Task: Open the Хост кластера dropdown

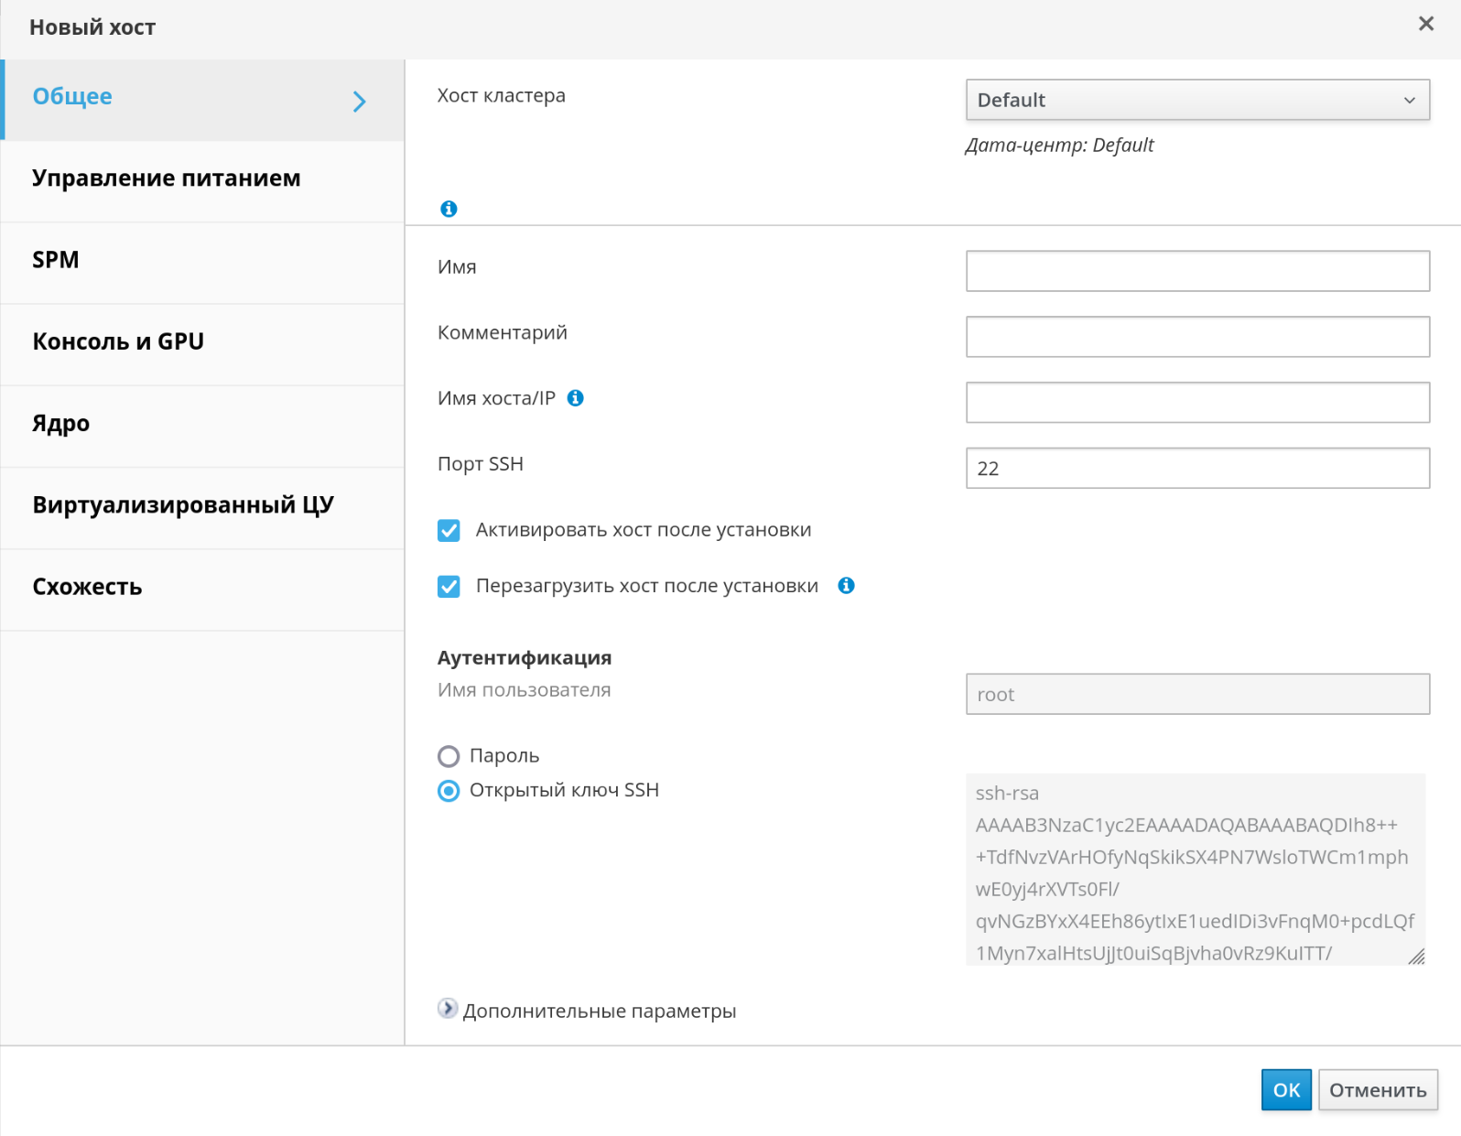Action: 1196,100
